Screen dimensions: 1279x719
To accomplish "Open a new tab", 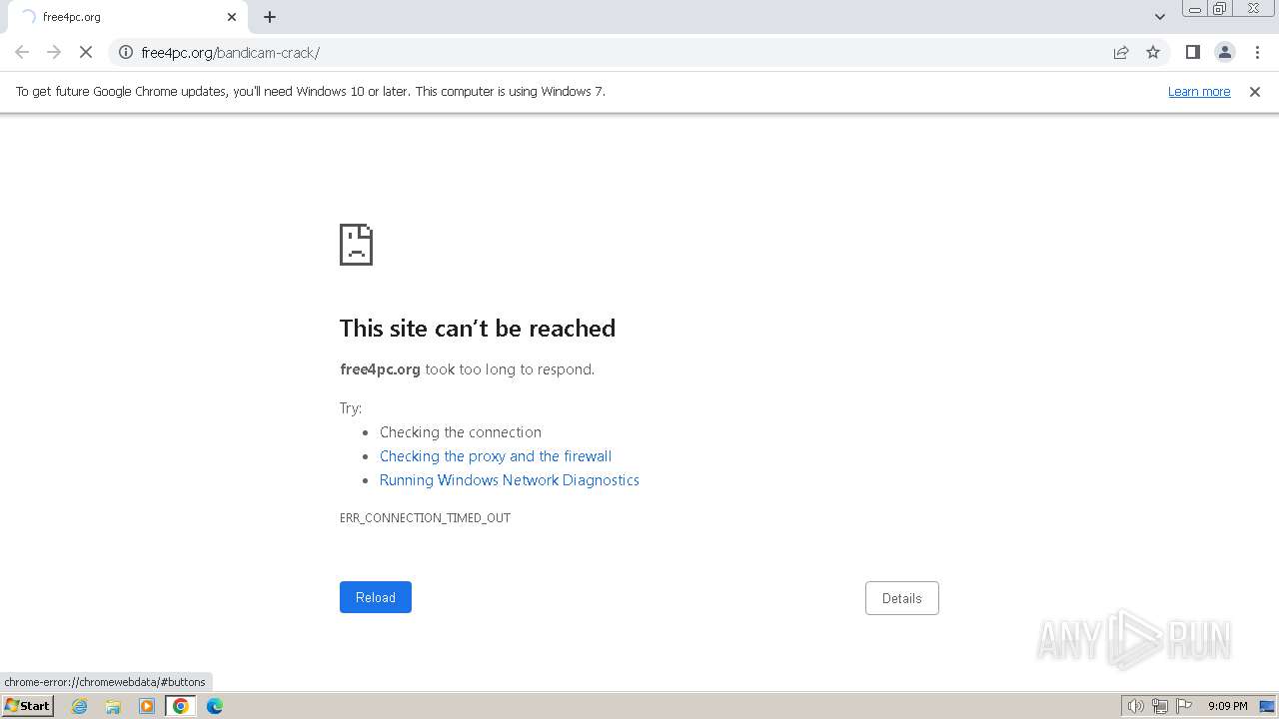I will pyautogui.click(x=270, y=17).
